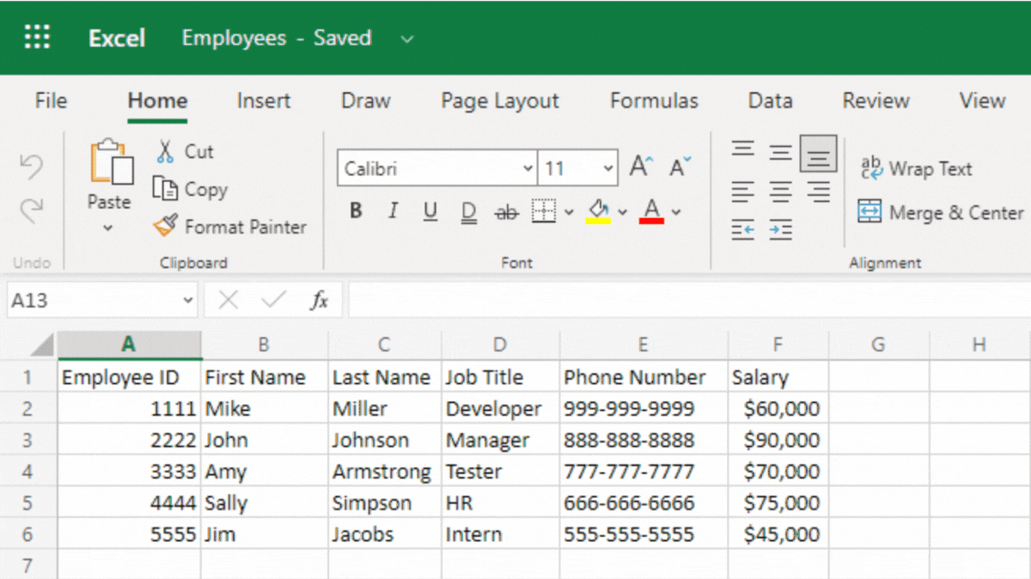Open the font name dropdown
Viewport: 1031px width, 579px height.
click(x=436, y=168)
